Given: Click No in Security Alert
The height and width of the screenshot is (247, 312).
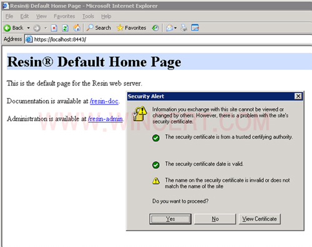Looking at the screenshot, I should tap(215, 219).
